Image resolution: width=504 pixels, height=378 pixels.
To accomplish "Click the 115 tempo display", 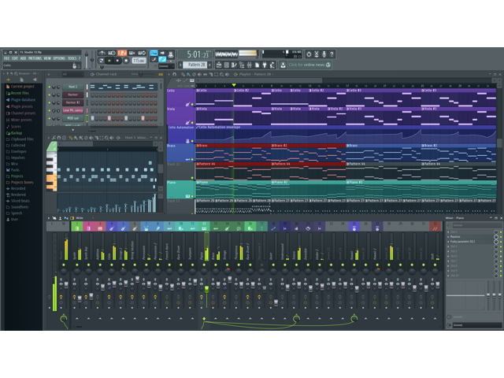I will 139,60.
